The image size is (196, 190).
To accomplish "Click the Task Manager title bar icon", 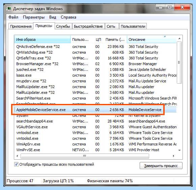I will click(9, 9).
